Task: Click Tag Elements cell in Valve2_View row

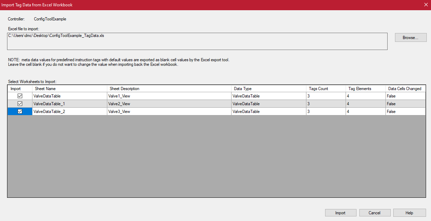Action: click(x=366, y=104)
